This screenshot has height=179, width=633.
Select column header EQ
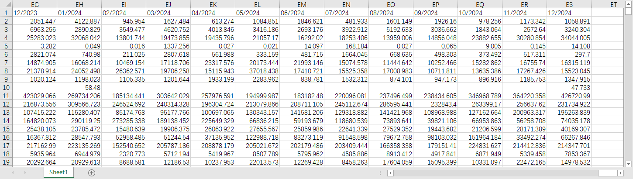click(480, 4)
